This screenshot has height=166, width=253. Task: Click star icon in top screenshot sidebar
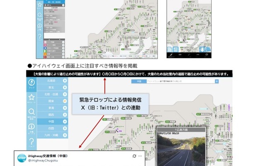pos(40,5)
